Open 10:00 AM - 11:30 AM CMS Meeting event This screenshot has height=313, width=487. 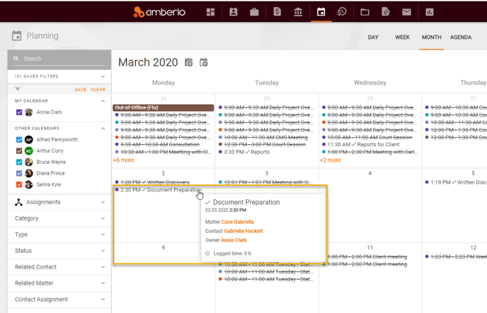pyautogui.click(x=263, y=137)
